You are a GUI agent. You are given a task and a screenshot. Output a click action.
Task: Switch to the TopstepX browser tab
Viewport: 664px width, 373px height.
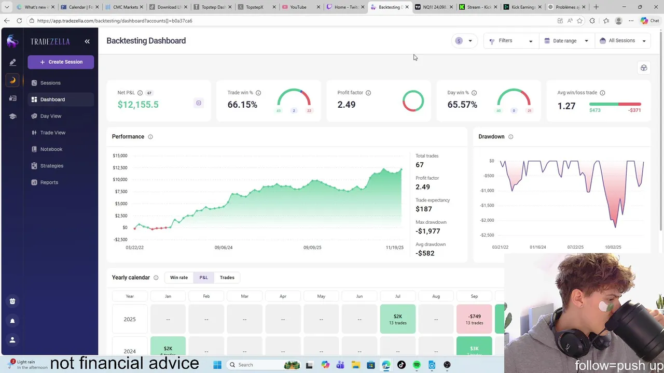(254, 7)
